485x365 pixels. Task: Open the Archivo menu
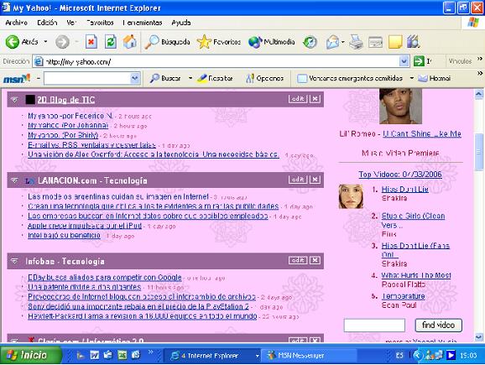(x=17, y=23)
